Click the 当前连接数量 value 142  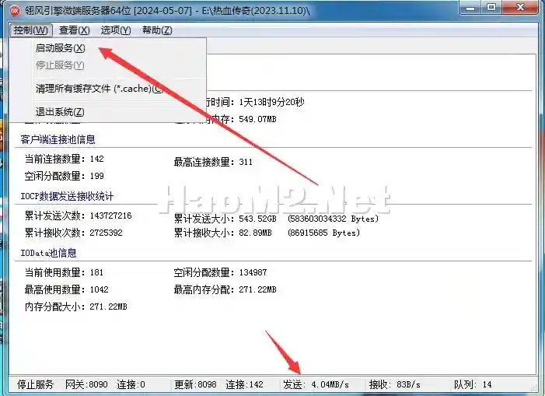point(96,159)
